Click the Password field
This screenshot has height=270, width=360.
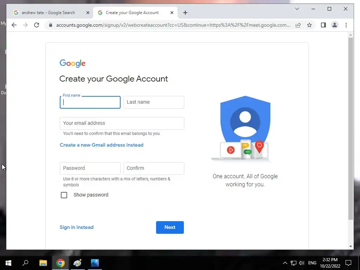(x=90, y=168)
